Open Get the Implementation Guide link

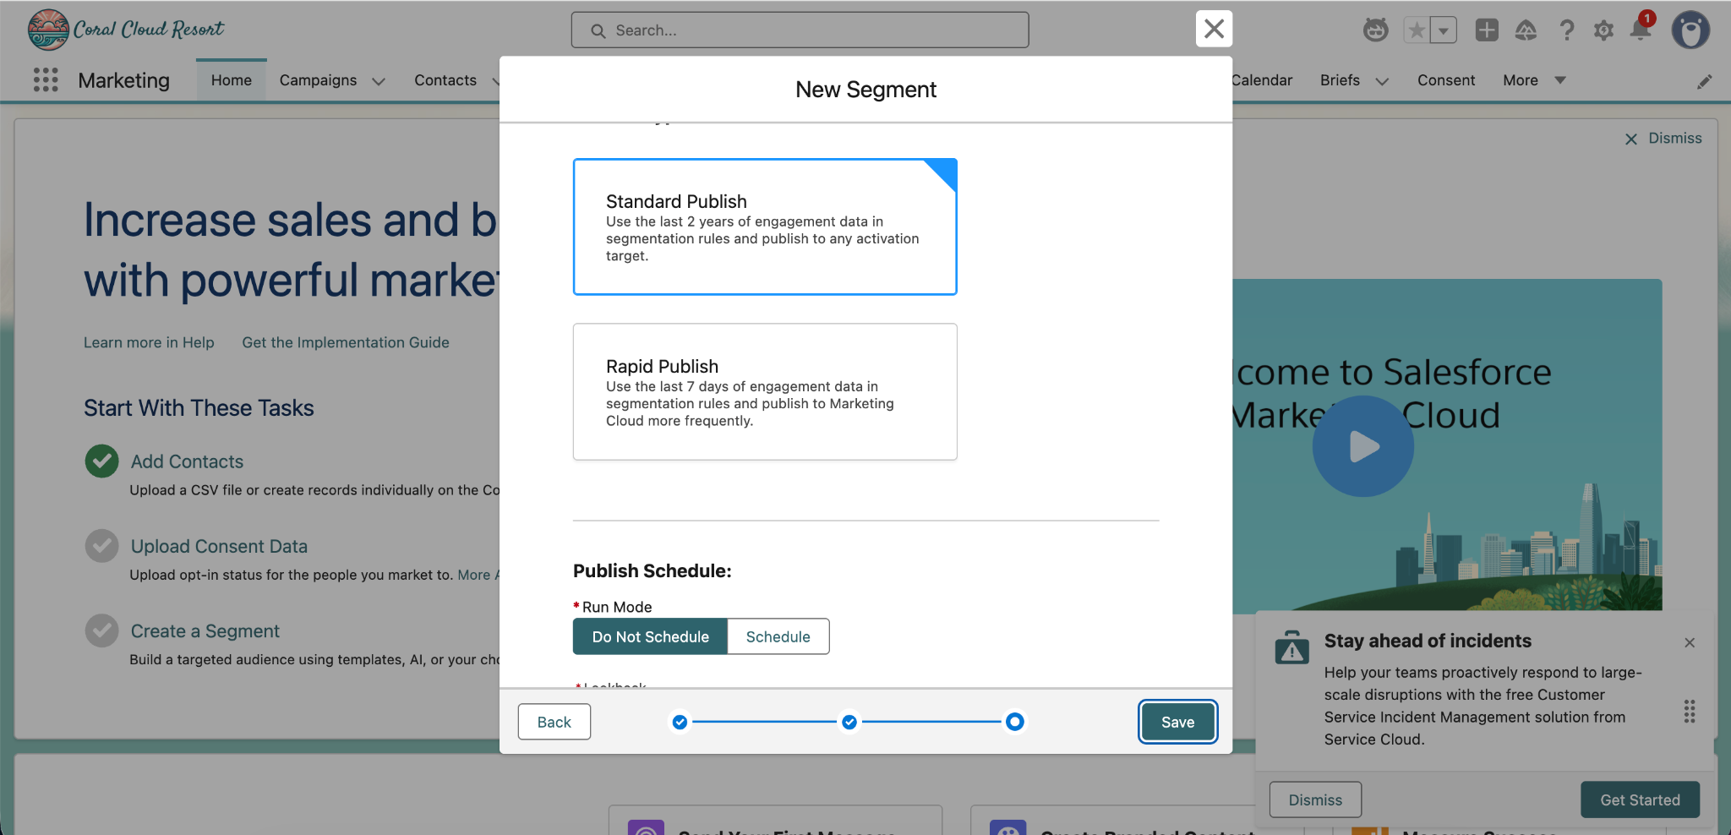[346, 342]
